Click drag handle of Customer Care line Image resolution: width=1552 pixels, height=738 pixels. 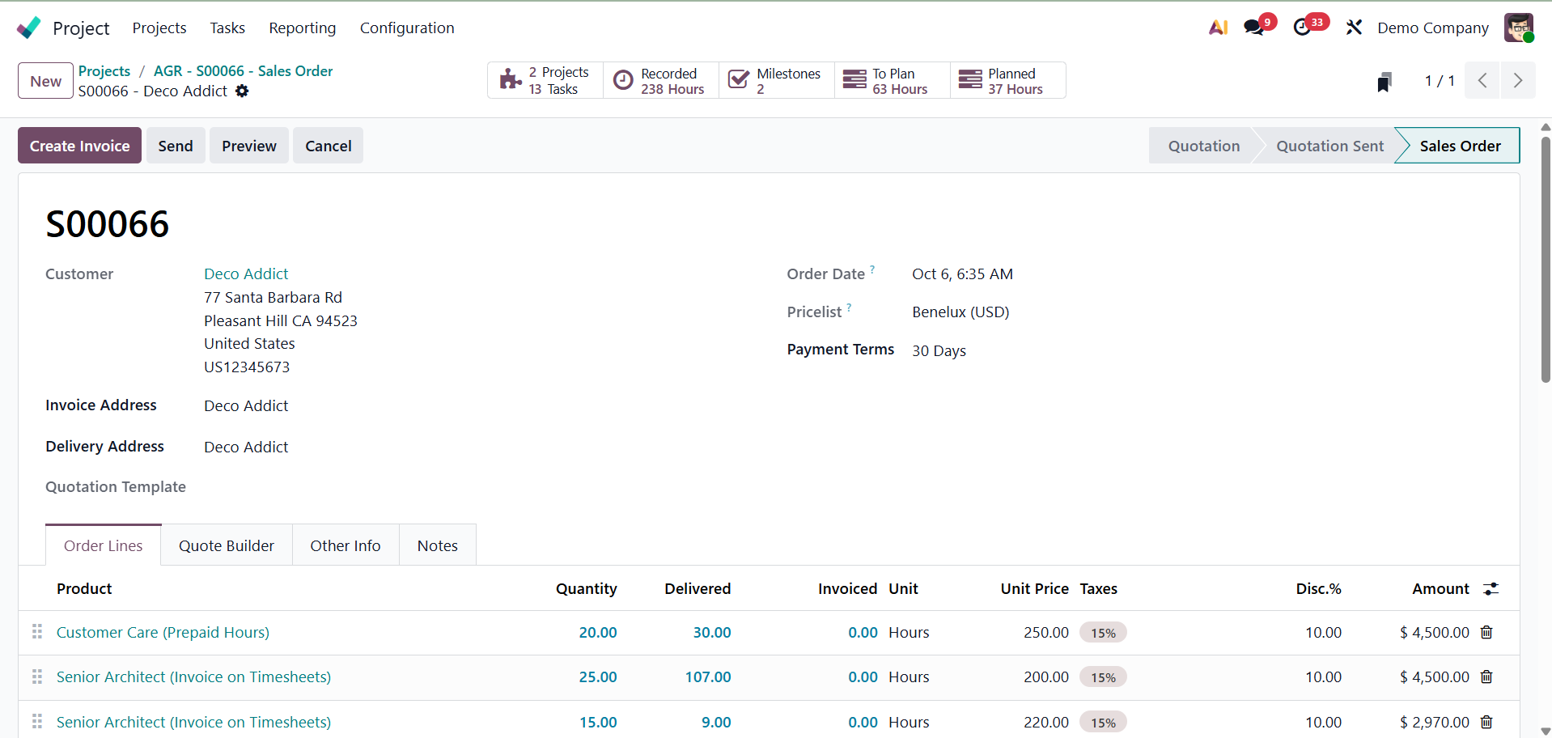[x=37, y=632]
